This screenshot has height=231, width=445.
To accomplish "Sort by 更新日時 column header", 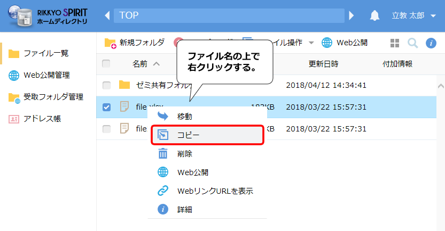I will pyautogui.click(x=323, y=64).
